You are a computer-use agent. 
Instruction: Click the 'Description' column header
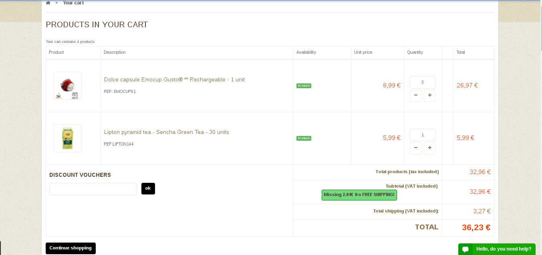(115, 53)
